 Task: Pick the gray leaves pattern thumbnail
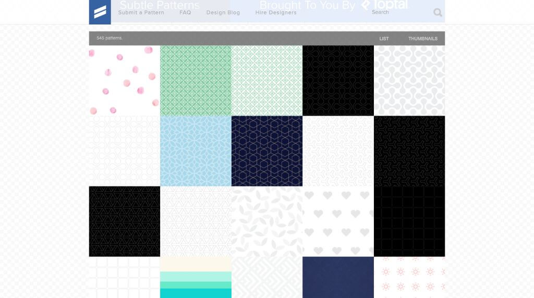pos(267,221)
